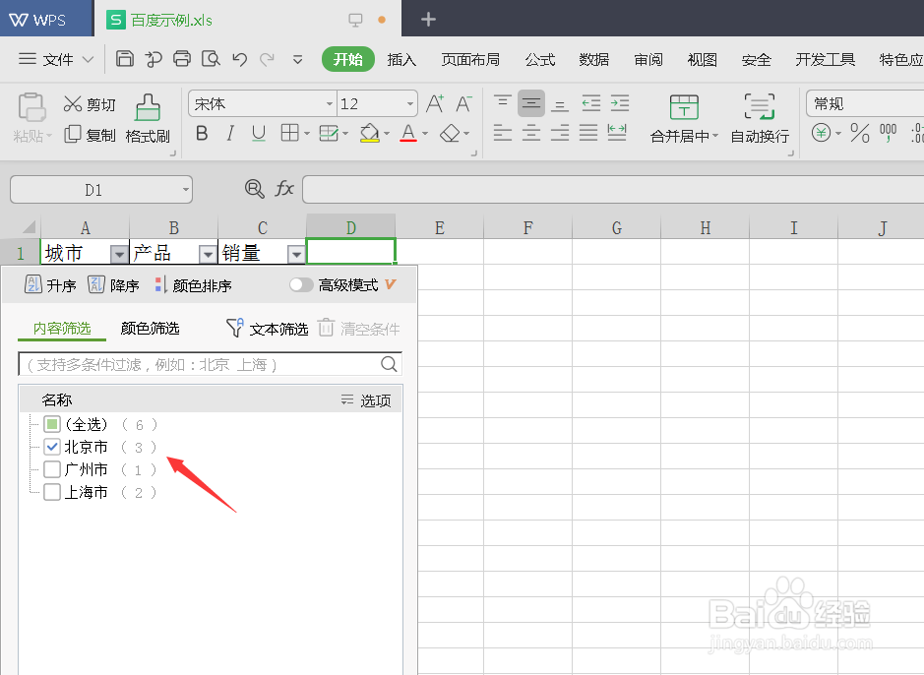Viewport: 924px width, 675px height.
Task: Open the 文件 file menu
Action: click(x=56, y=59)
